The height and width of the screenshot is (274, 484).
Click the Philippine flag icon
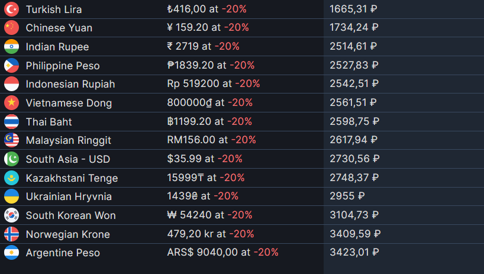tap(11, 66)
